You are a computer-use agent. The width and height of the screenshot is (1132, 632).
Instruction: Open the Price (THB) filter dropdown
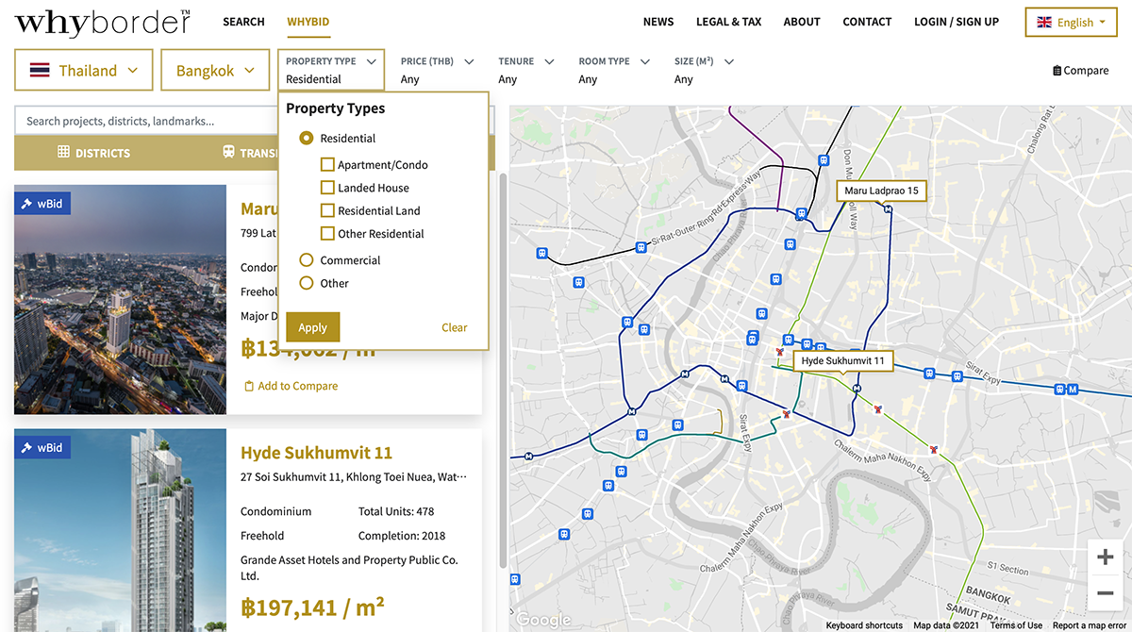point(435,71)
